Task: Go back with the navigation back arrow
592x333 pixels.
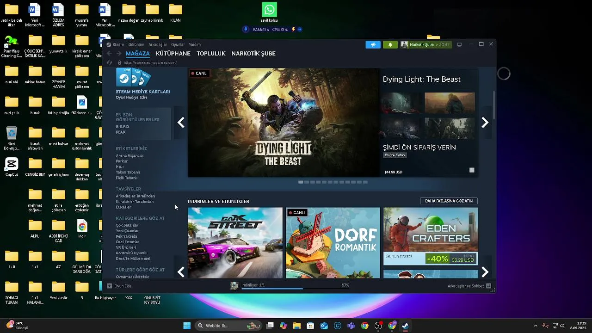Action: point(110,54)
